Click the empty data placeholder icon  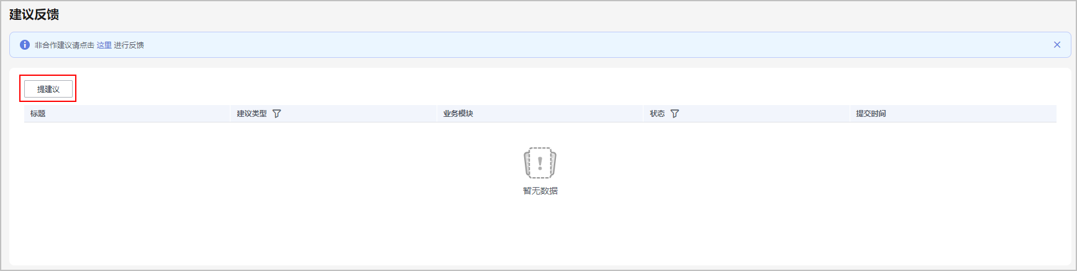540,163
